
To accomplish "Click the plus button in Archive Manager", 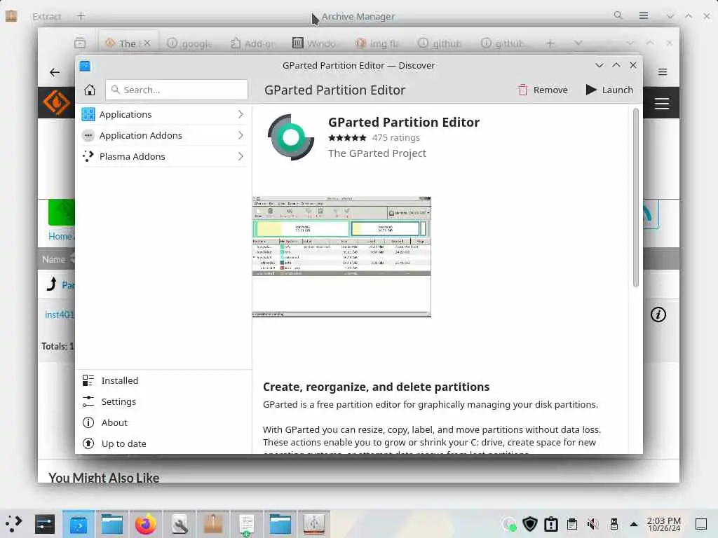I will coord(81,16).
